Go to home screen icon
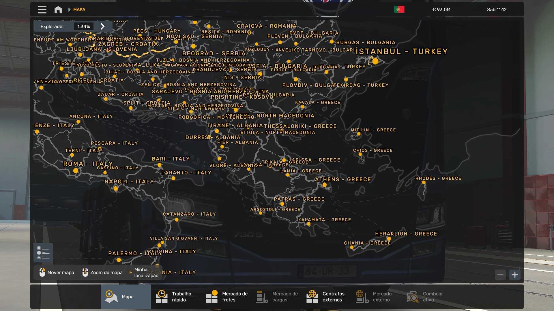Screen dimensions: 554x311 (x=58, y=10)
